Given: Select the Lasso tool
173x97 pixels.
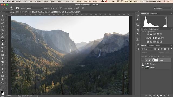Looking at the screenshot, I should [2, 23].
